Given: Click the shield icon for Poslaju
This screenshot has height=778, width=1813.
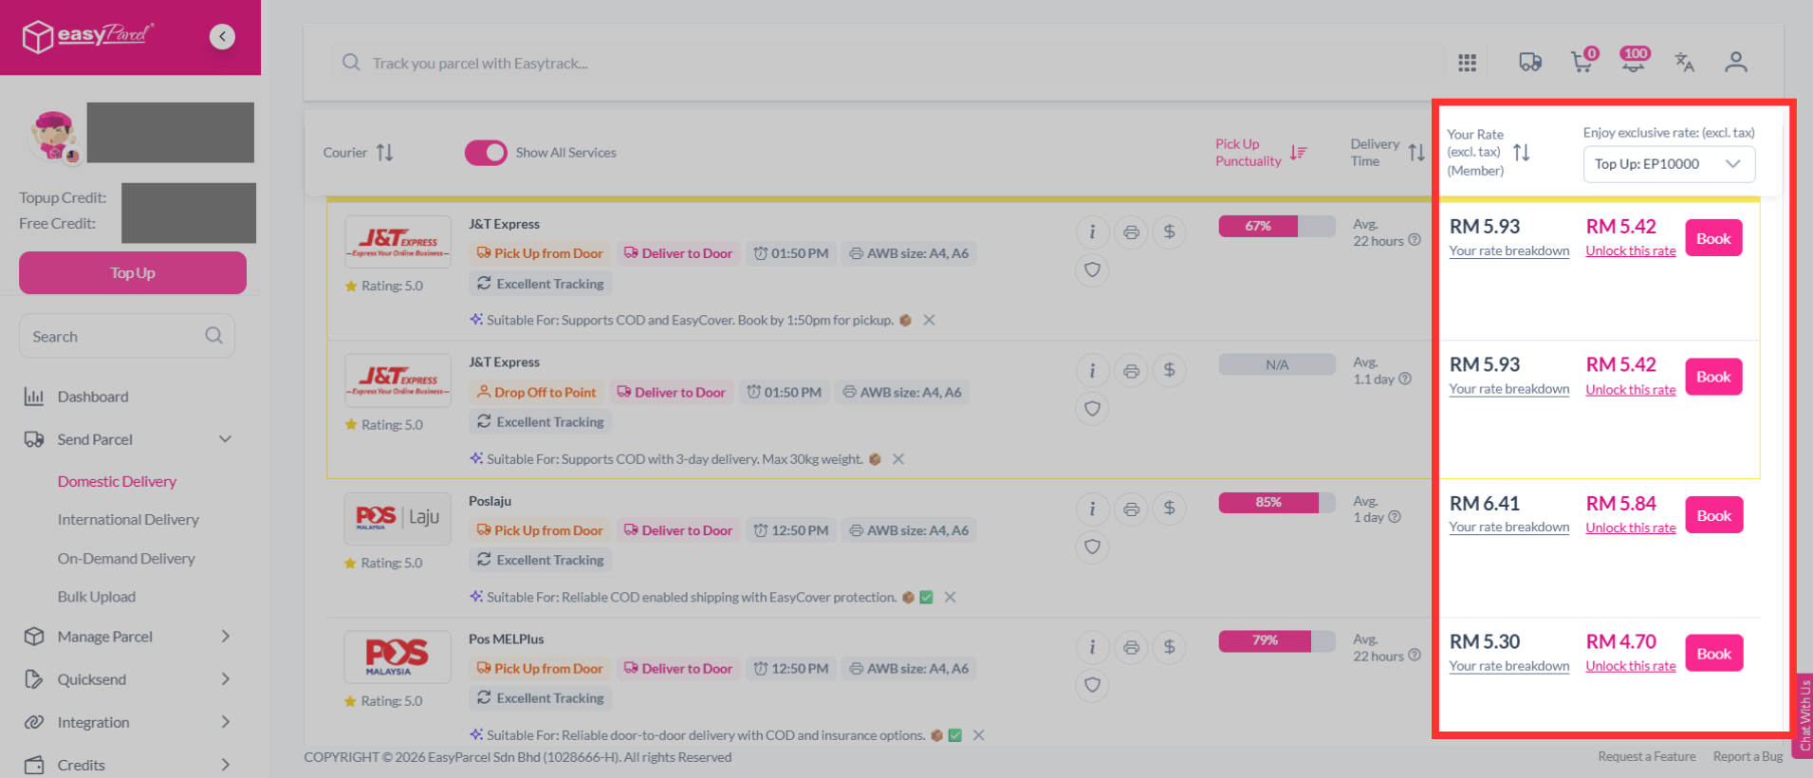Looking at the screenshot, I should click(x=1093, y=546).
